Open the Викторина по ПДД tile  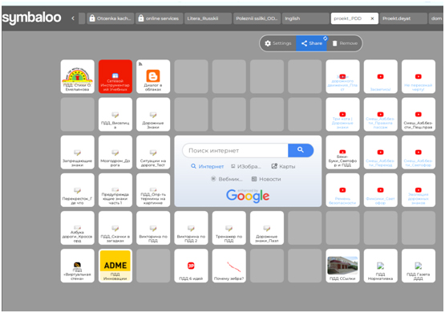pyautogui.click(x=153, y=228)
